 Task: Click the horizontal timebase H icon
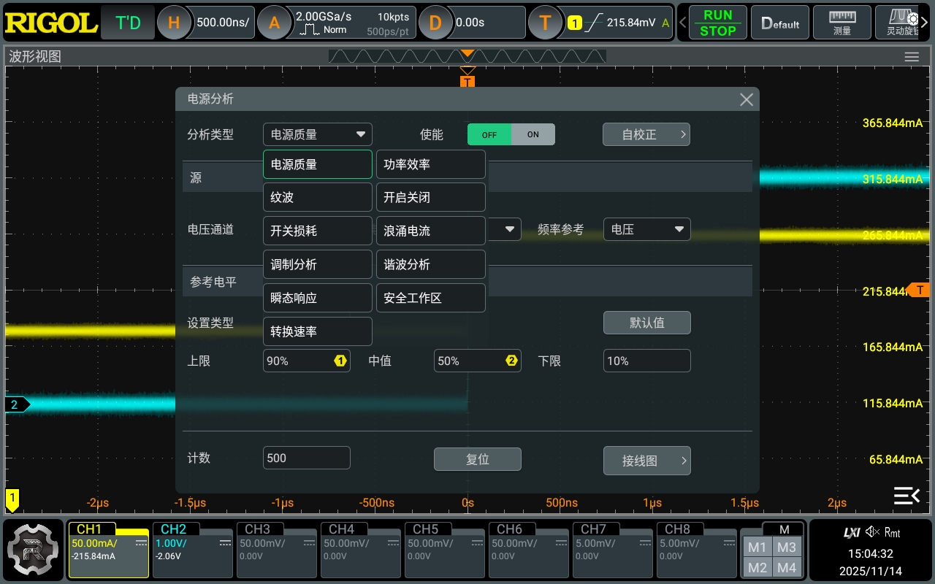(174, 23)
